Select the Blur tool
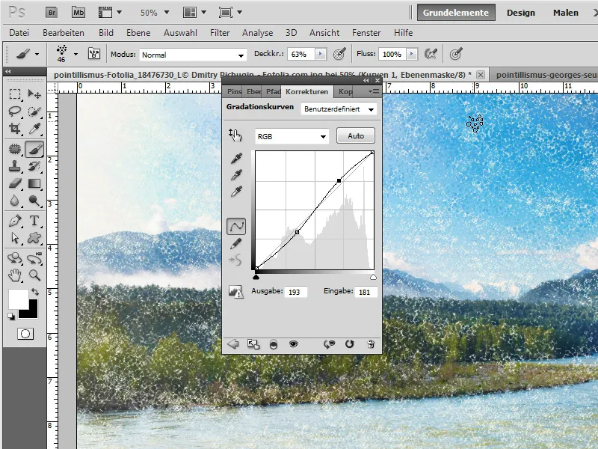Viewport: 598px width, 449px height. point(15,201)
